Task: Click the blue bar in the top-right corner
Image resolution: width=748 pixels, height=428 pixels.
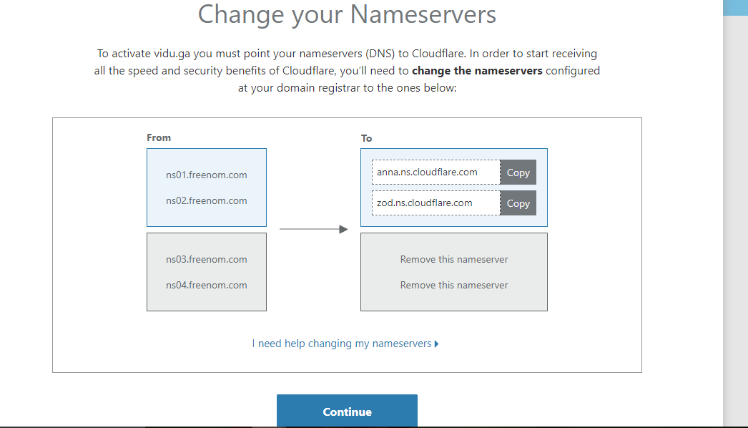Action: pyautogui.click(x=735, y=7)
